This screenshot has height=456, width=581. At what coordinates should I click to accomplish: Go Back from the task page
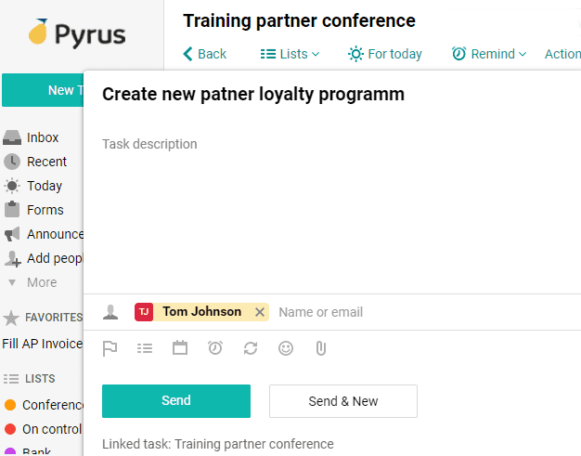(x=204, y=54)
